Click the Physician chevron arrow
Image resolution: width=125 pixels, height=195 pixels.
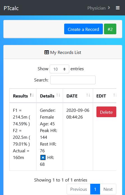tap(109, 8)
